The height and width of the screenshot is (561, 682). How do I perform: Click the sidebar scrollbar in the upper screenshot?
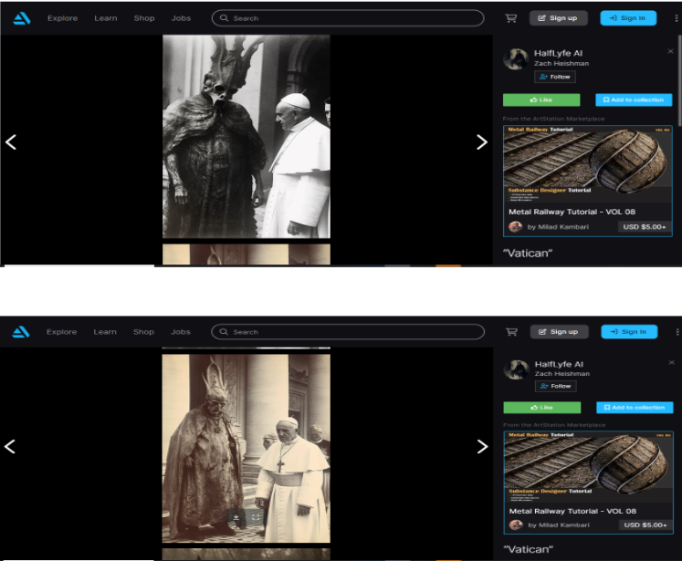[679, 80]
